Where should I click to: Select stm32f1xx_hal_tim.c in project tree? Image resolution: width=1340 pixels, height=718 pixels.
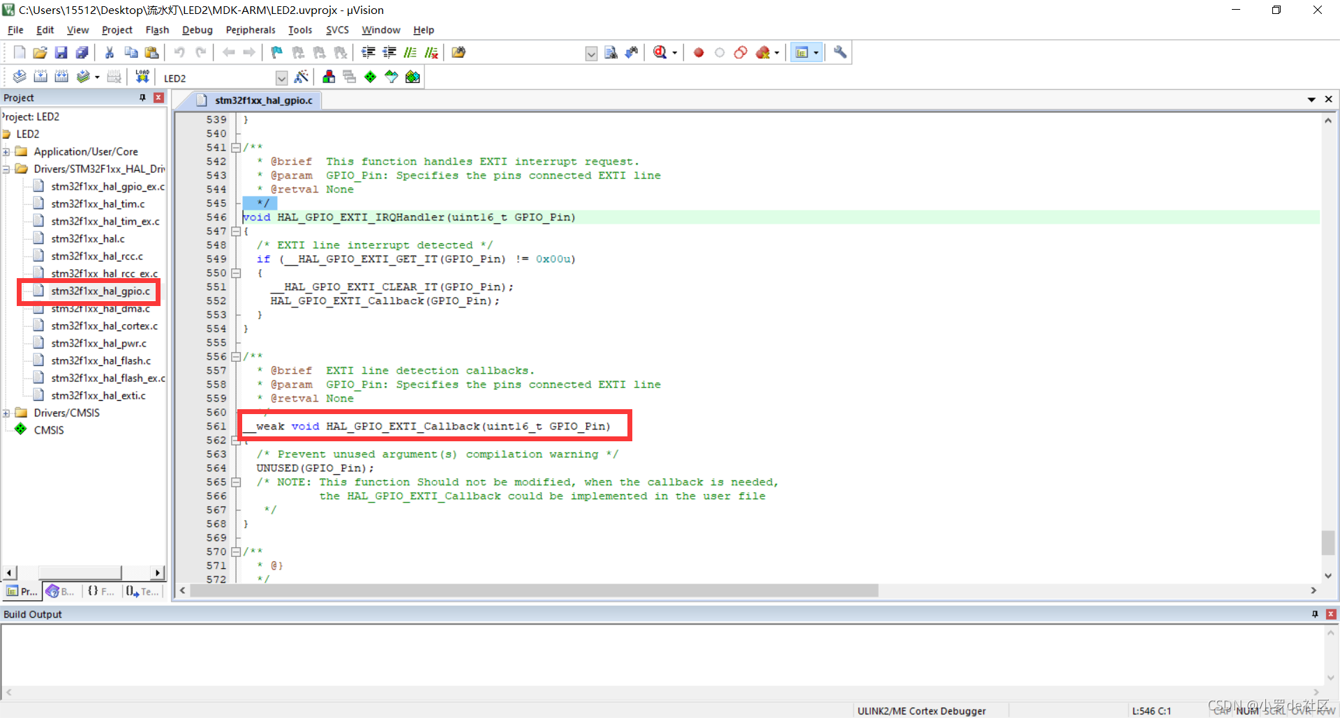(x=98, y=204)
